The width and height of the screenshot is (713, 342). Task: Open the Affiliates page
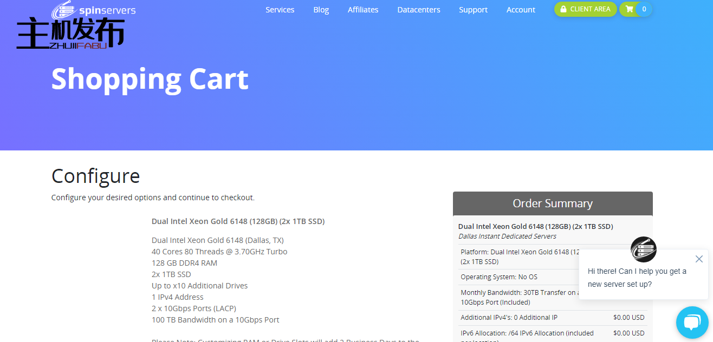[363, 10]
